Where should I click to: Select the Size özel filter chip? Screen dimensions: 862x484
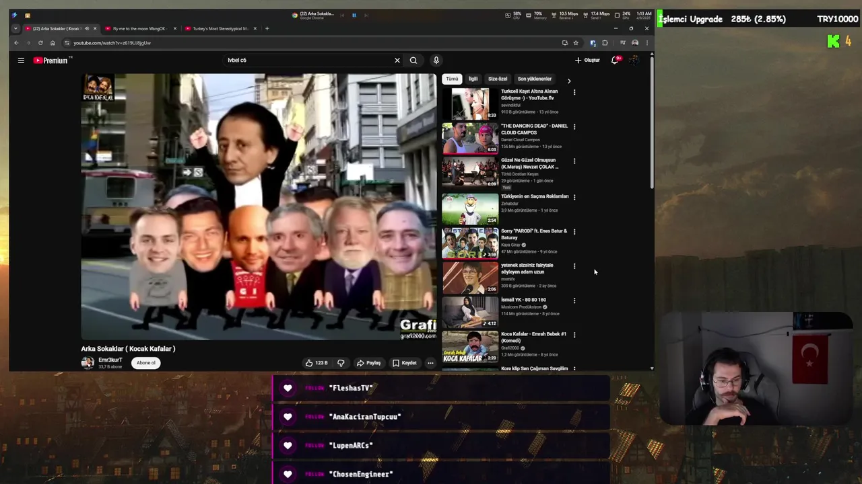click(498, 79)
